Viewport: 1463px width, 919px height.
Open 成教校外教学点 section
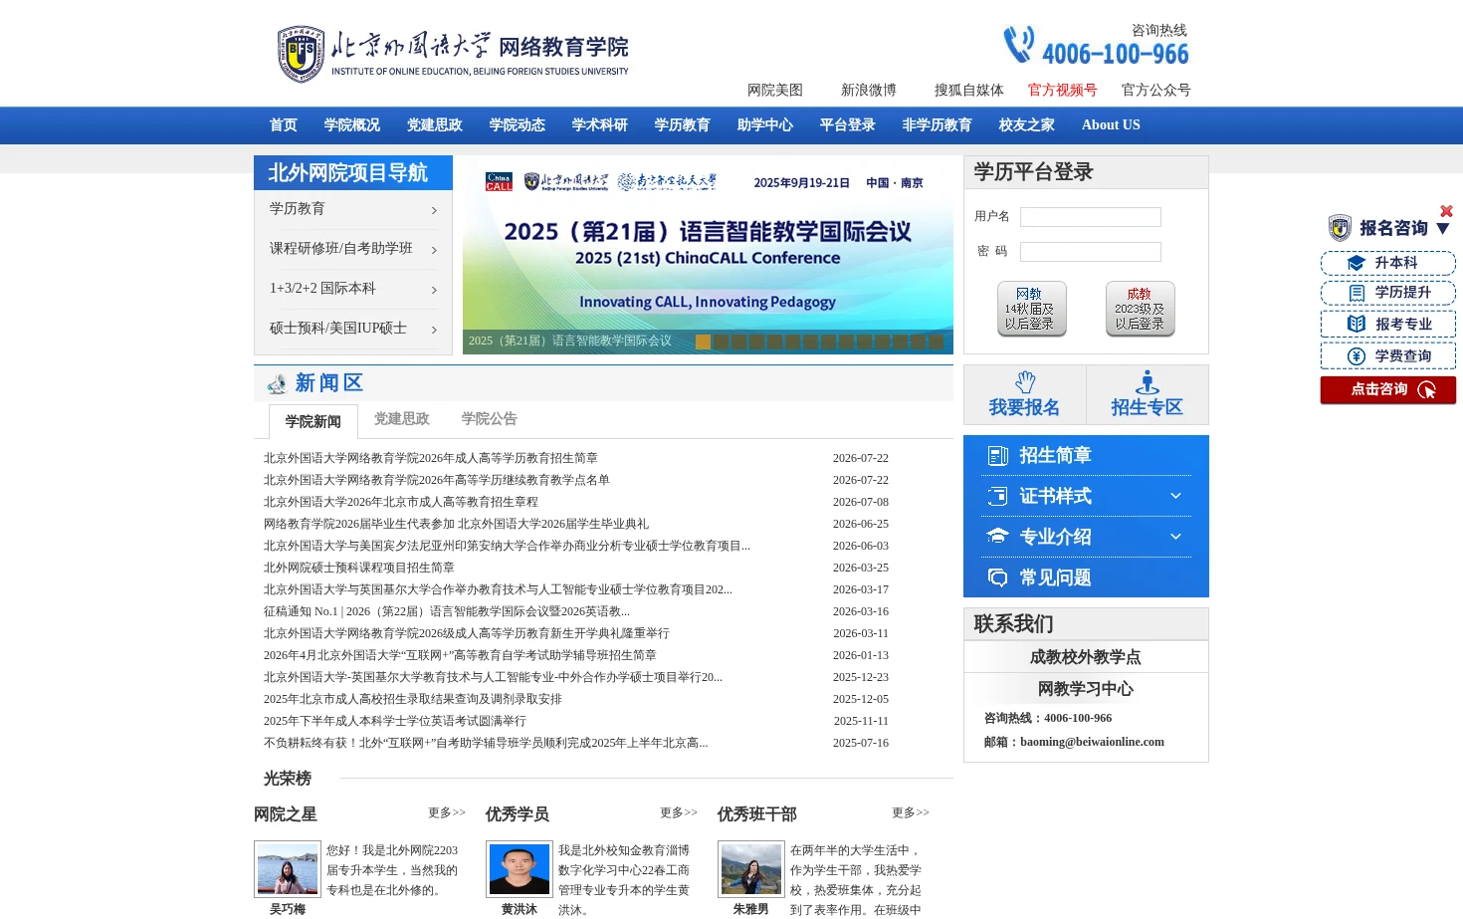[1086, 657]
